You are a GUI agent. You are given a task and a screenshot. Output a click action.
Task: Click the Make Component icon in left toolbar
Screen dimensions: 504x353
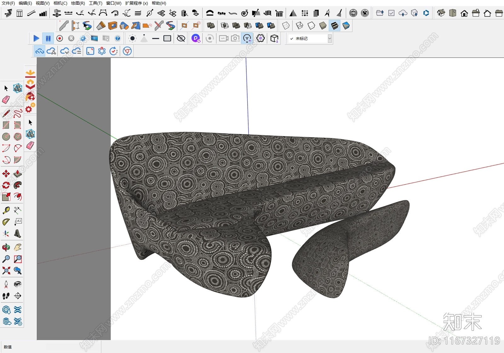[18, 88]
